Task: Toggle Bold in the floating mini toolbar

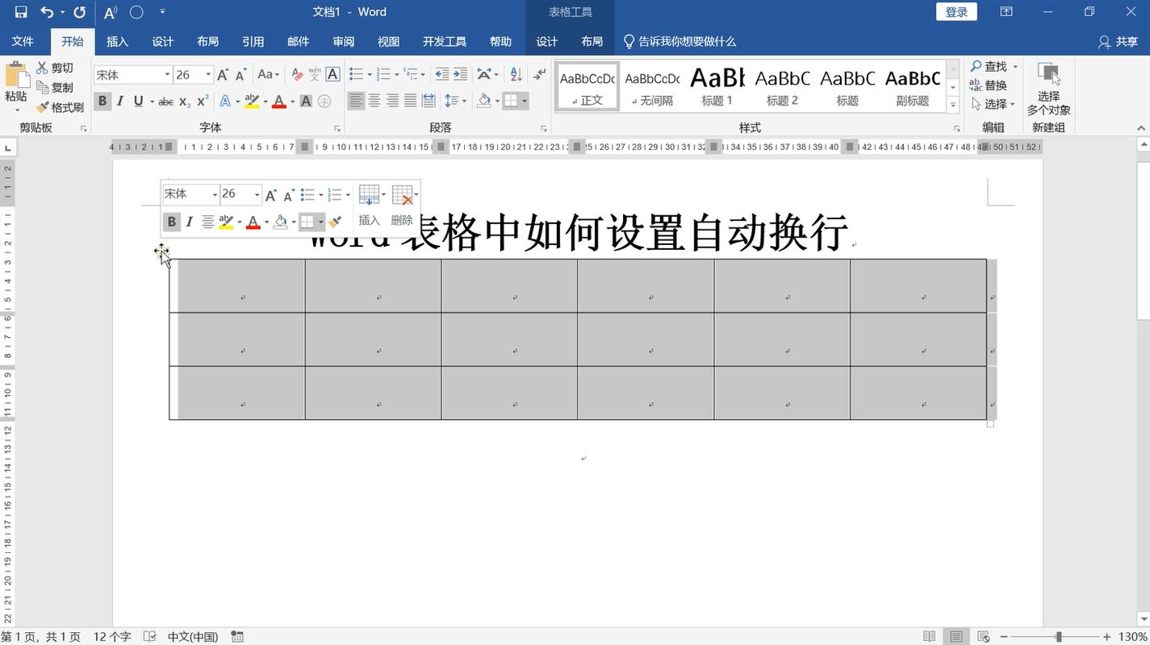Action: [171, 222]
